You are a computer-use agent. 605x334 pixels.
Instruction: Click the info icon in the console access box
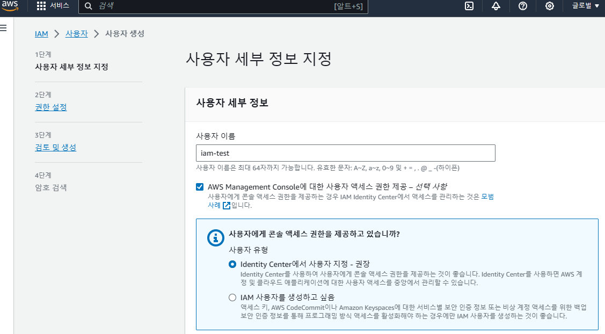(216, 238)
